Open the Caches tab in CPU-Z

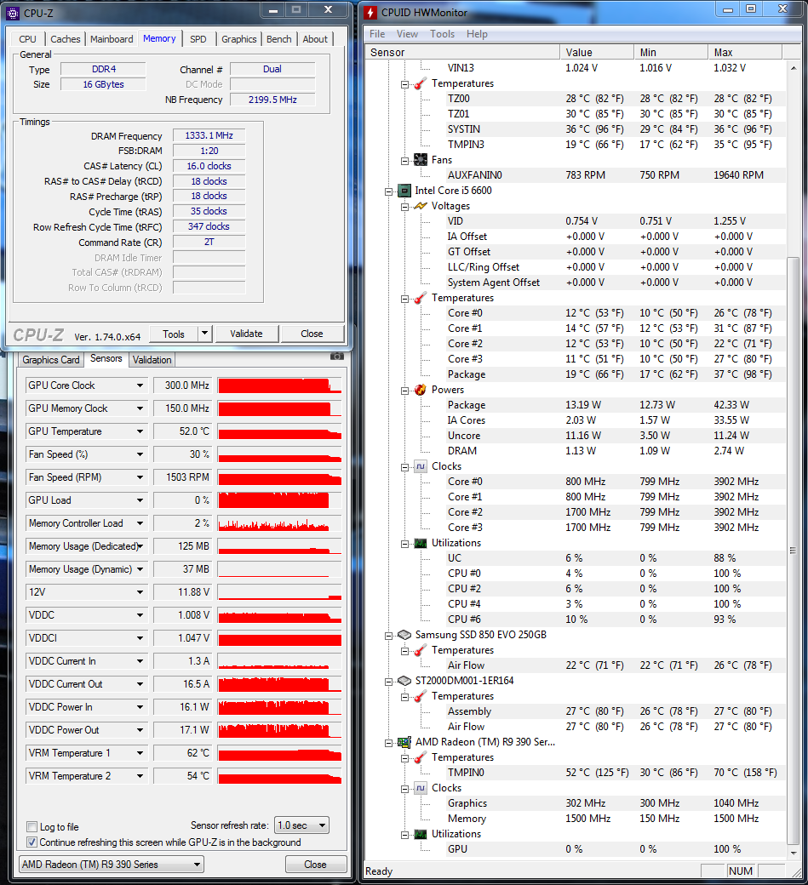[x=66, y=39]
